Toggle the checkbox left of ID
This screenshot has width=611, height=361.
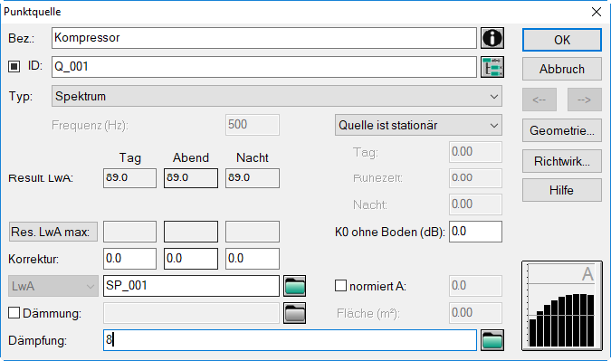[14, 67]
